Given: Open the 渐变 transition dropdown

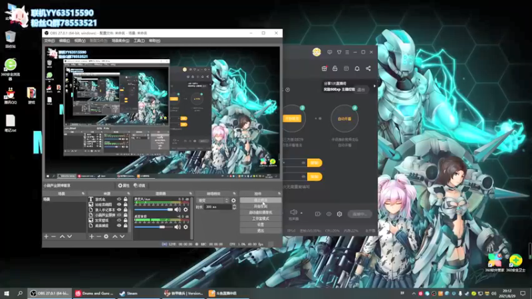Looking at the screenshot, I should 213,201.
